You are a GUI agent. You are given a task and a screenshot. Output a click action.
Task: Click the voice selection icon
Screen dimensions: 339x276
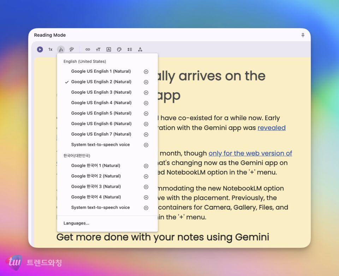click(61, 49)
